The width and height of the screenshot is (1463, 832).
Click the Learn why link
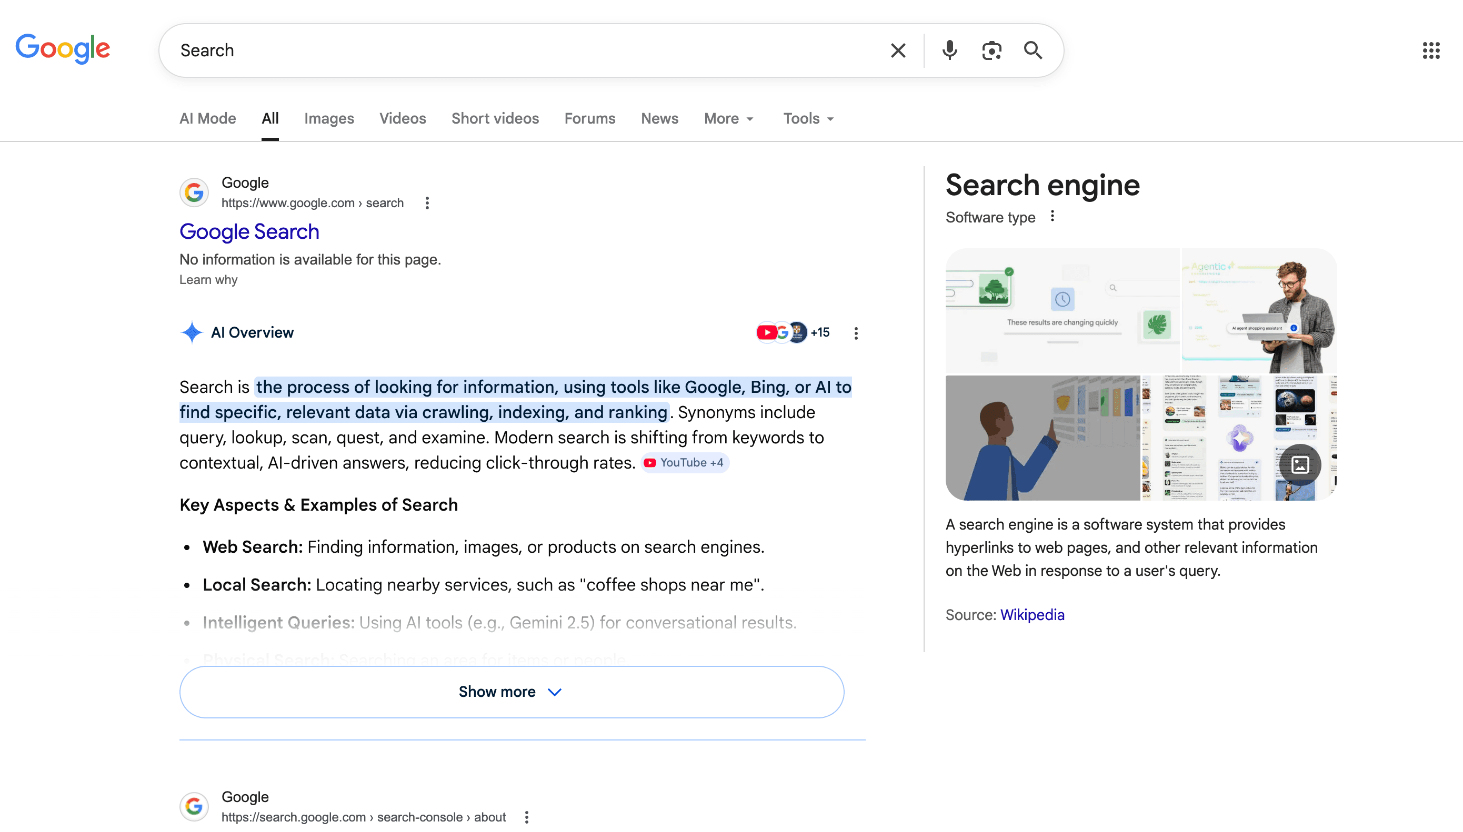coord(208,279)
